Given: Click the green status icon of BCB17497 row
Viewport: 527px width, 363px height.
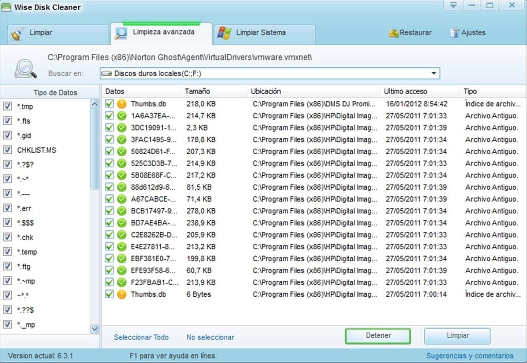Looking at the screenshot, I should pyautogui.click(x=122, y=211).
